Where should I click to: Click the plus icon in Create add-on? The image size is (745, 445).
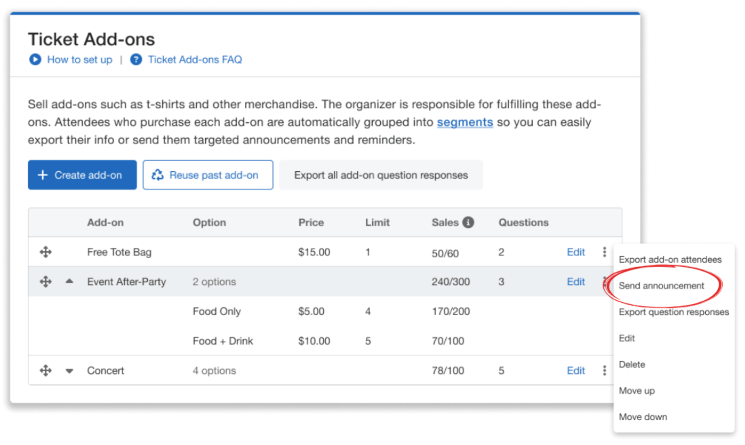tap(42, 175)
